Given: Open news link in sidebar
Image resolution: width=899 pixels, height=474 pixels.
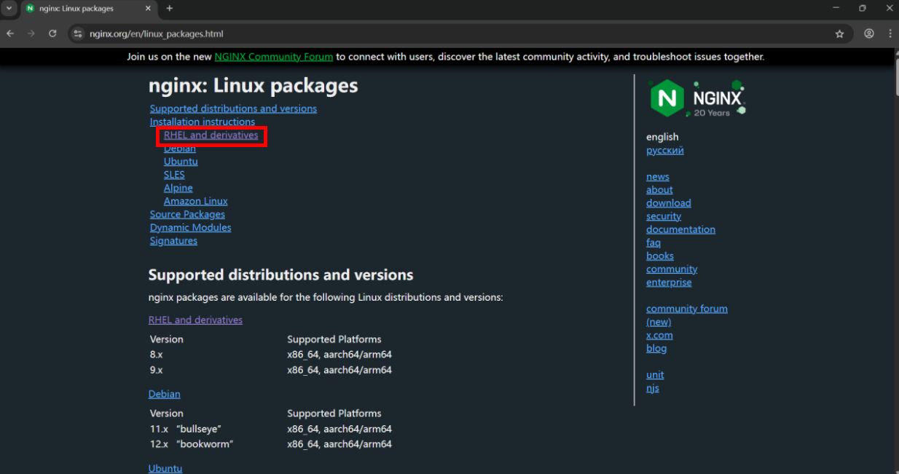Looking at the screenshot, I should pos(658,177).
